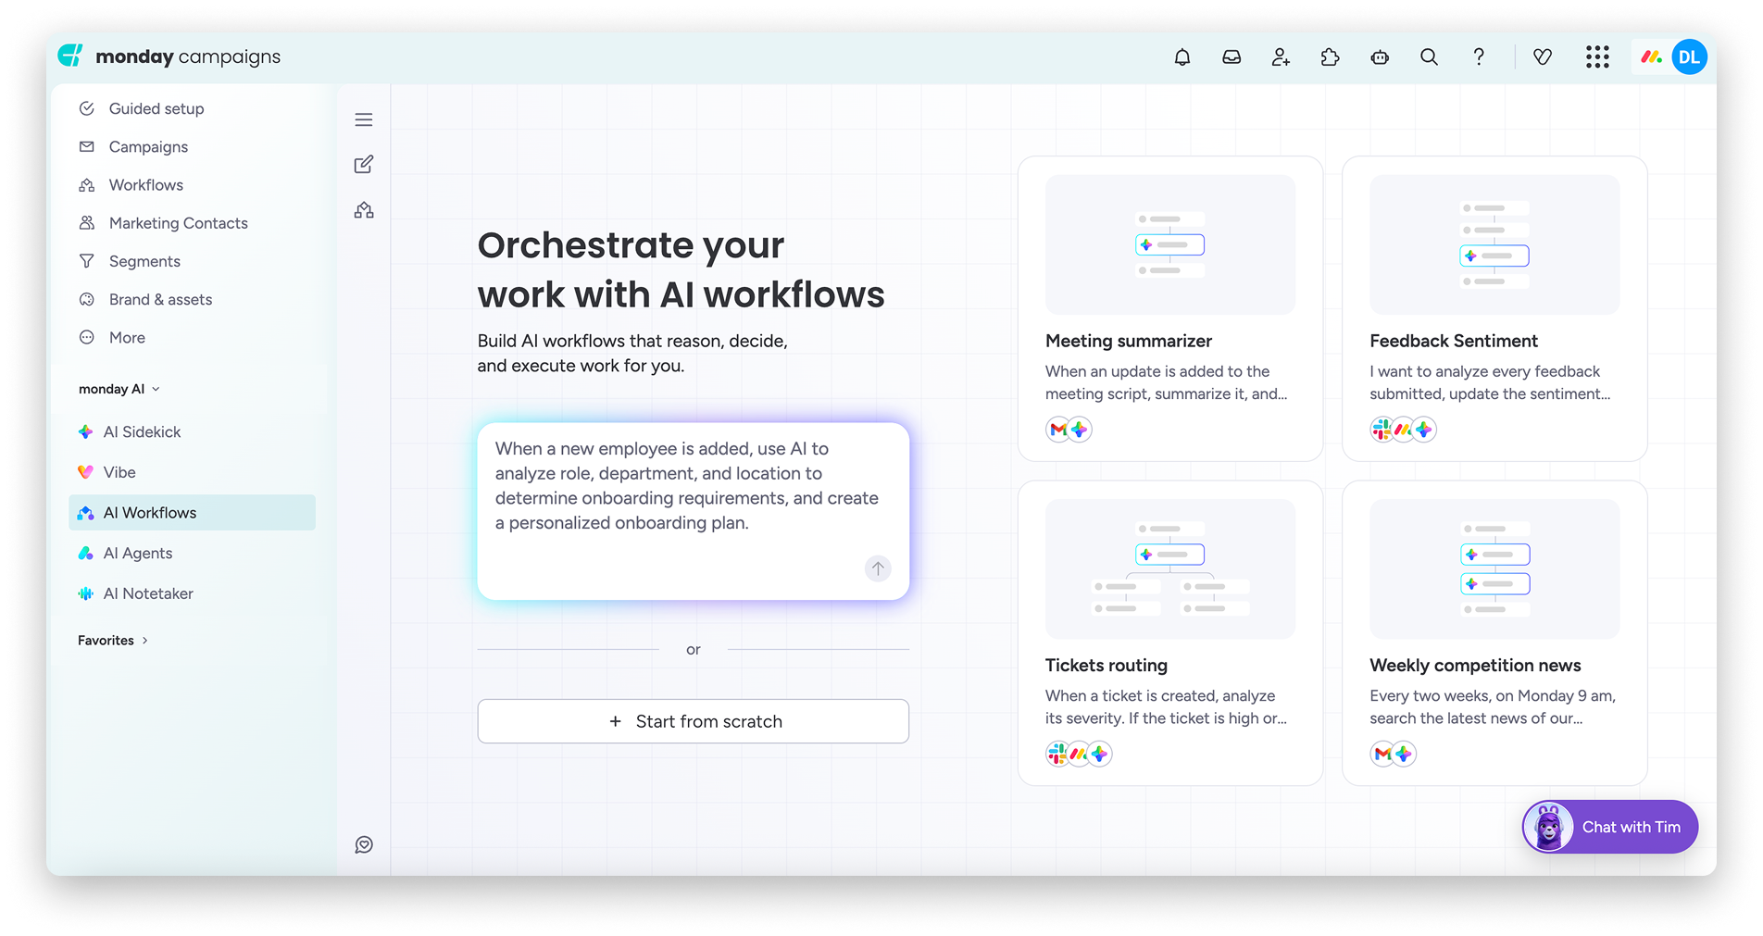Viewport: 1763px width, 936px height.
Task: Click the workflows shapes icon in rail
Action: (364, 210)
